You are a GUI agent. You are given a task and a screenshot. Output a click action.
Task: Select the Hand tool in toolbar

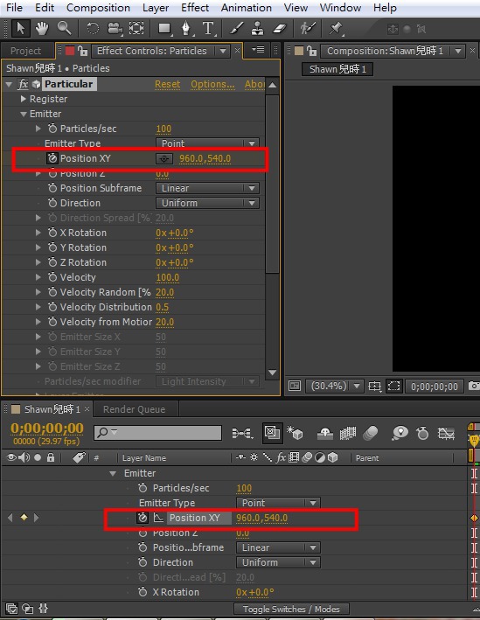coord(42,29)
